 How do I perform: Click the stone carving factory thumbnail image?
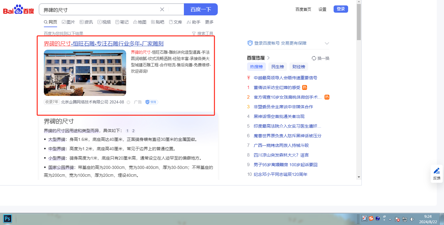tap(85, 73)
